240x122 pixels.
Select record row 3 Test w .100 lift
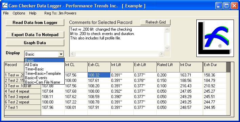pyautogui.click(x=22, y=86)
